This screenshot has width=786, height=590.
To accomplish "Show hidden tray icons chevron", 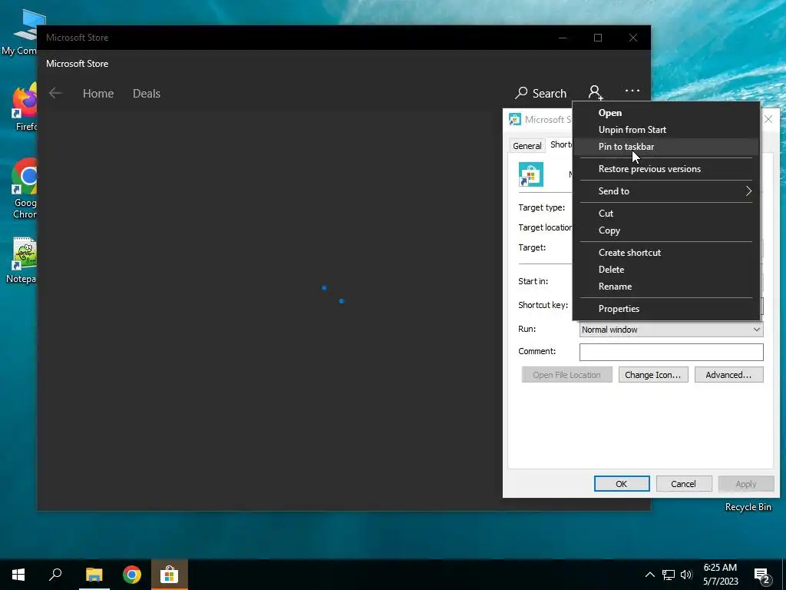I will point(649,575).
